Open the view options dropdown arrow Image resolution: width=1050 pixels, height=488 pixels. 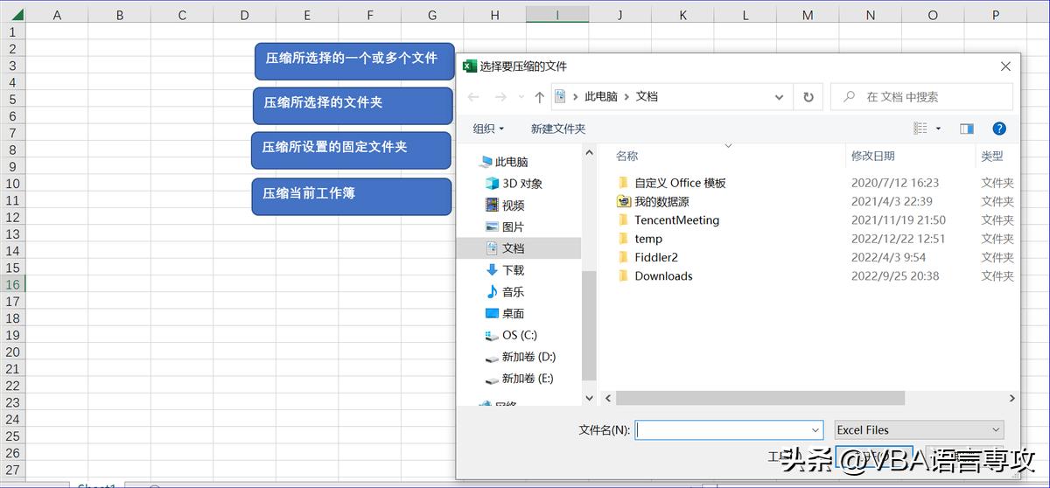point(938,129)
